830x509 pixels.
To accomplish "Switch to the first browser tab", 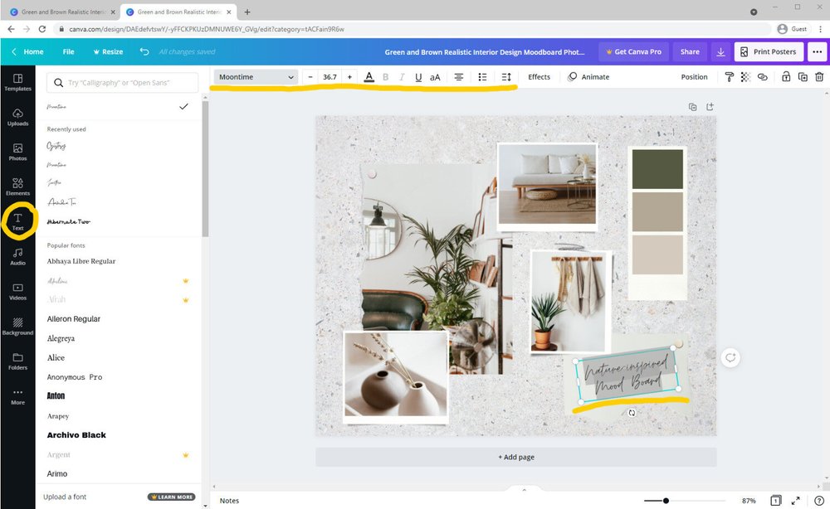I will [x=58, y=12].
